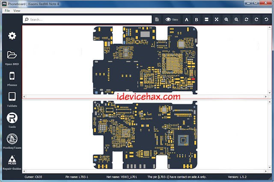
Task: Close the Phoneboard window
Action: tap(266, 3)
